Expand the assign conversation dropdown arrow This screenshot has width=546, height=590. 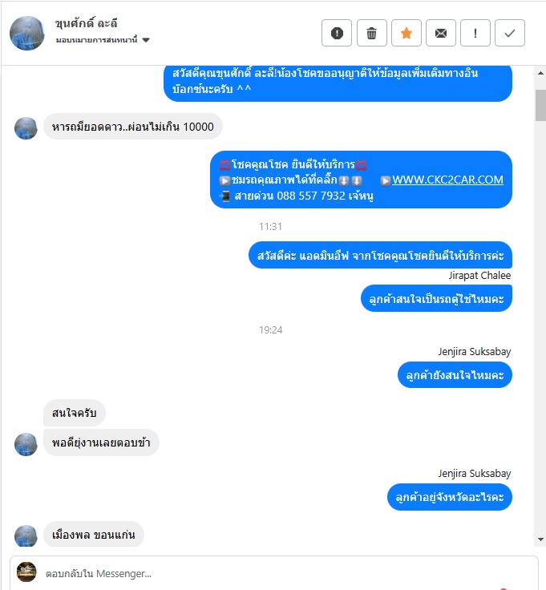click(146, 40)
